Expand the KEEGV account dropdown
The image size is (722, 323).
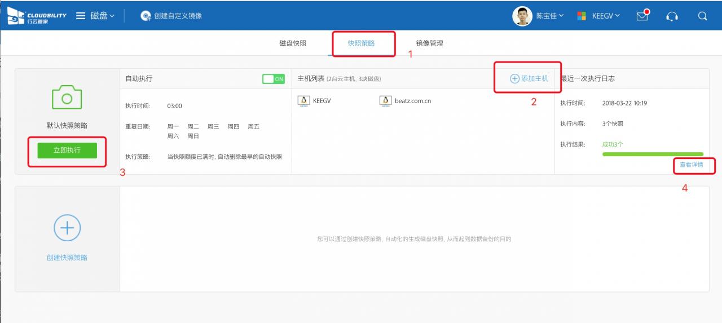(x=605, y=16)
